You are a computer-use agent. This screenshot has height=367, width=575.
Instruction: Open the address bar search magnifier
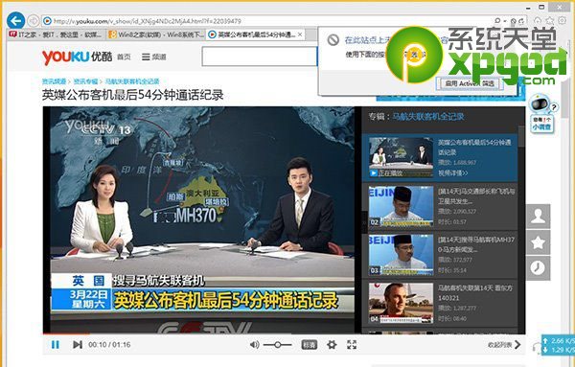click(497, 21)
